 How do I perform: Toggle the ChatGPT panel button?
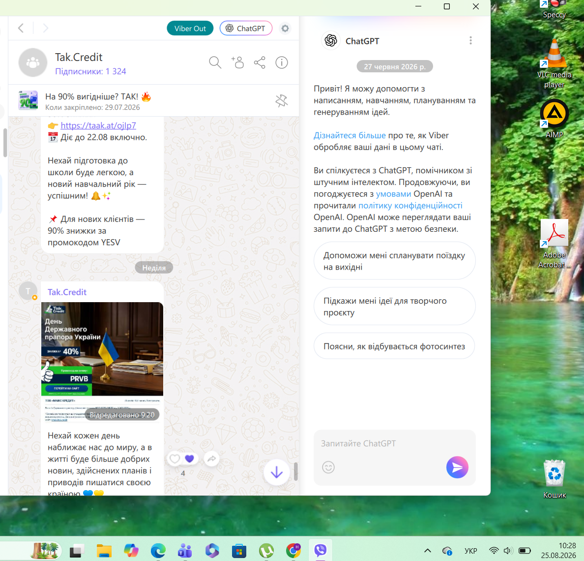tap(246, 29)
